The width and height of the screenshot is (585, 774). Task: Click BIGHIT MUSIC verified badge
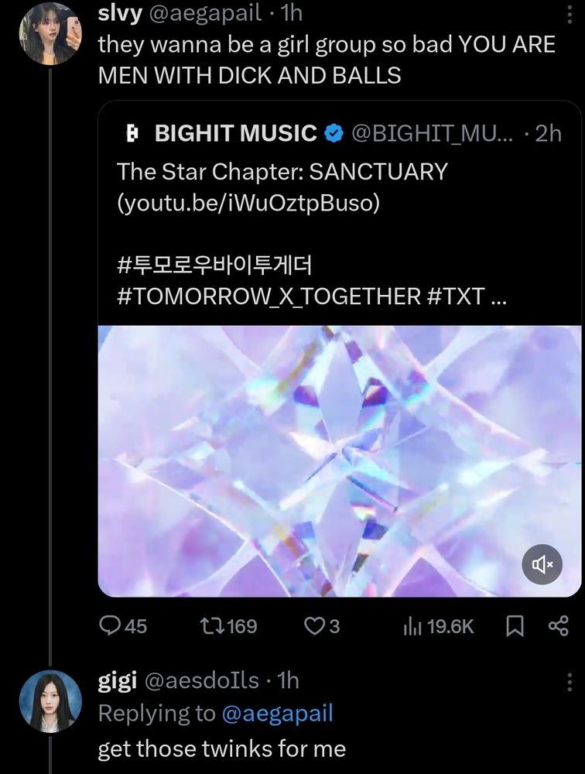click(334, 133)
